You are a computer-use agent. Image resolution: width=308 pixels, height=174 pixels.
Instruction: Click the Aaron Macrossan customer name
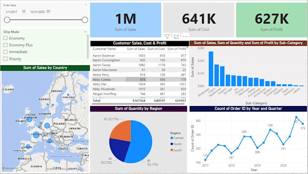pyautogui.click(x=105, y=70)
